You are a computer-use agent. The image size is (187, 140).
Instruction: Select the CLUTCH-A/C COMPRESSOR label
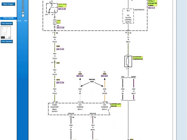coord(138,58)
